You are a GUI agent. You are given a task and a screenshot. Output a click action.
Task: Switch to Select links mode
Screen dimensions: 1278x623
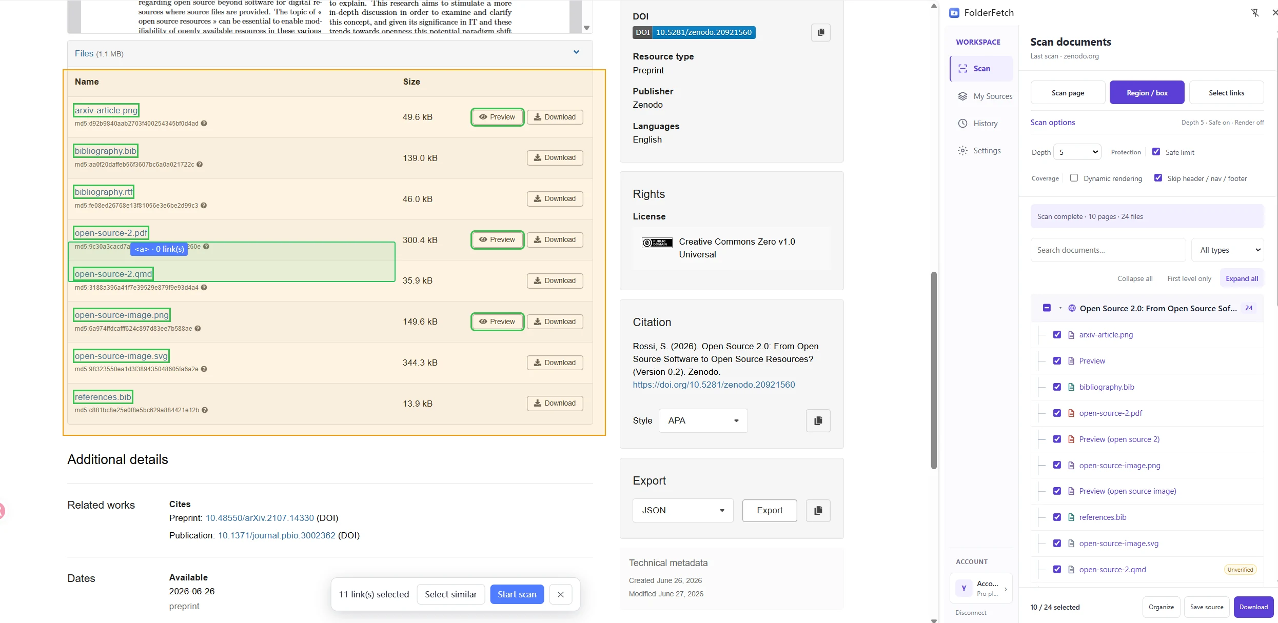point(1226,93)
